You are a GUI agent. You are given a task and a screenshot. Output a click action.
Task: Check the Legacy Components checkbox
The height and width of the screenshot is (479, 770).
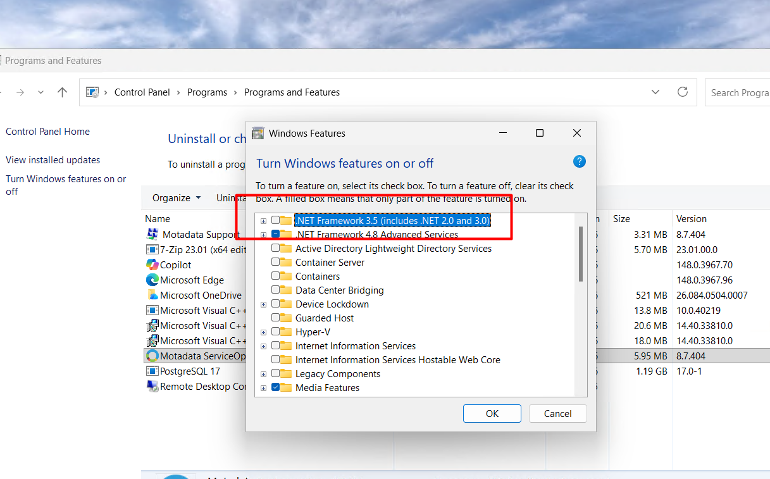tap(275, 374)
